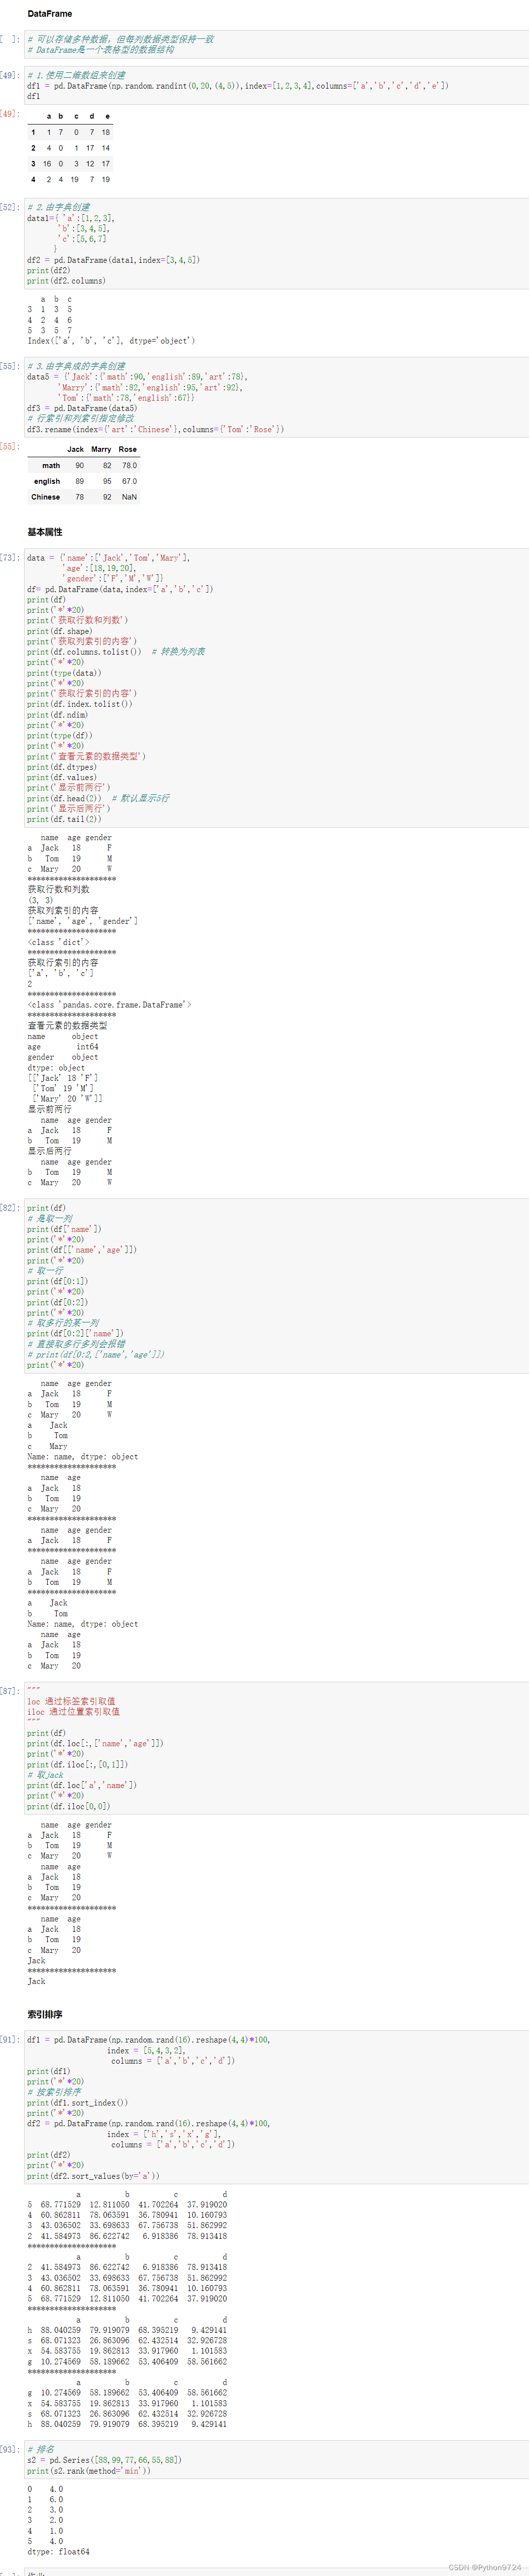
Task: Select the comment cell about storing multiple data types
Action: pyautogui.click(x=276, y=44)
